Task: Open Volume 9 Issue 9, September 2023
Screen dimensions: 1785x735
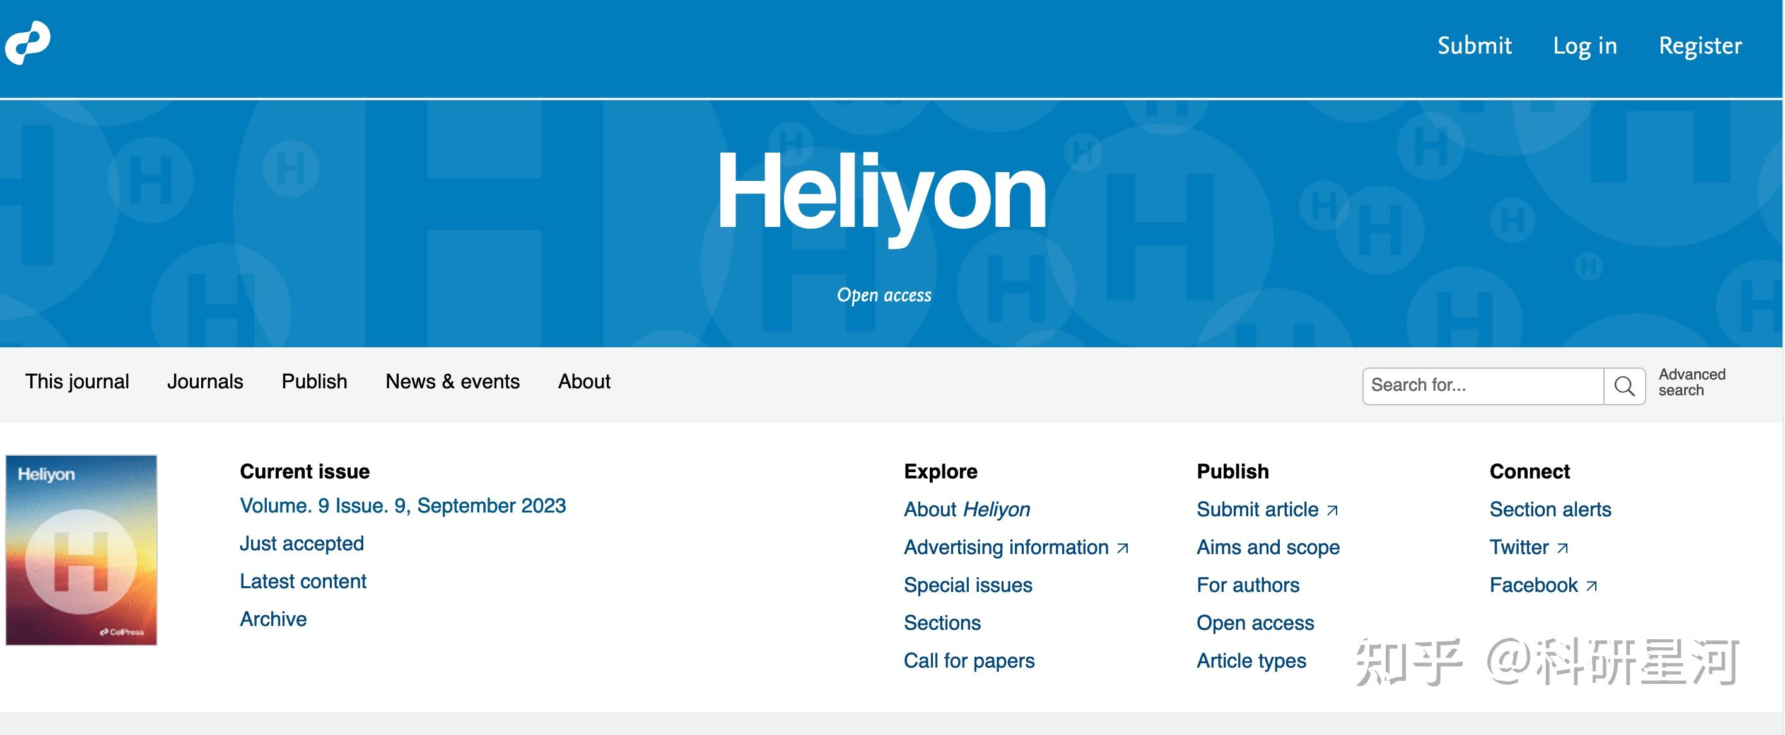Action: (402, 506)
